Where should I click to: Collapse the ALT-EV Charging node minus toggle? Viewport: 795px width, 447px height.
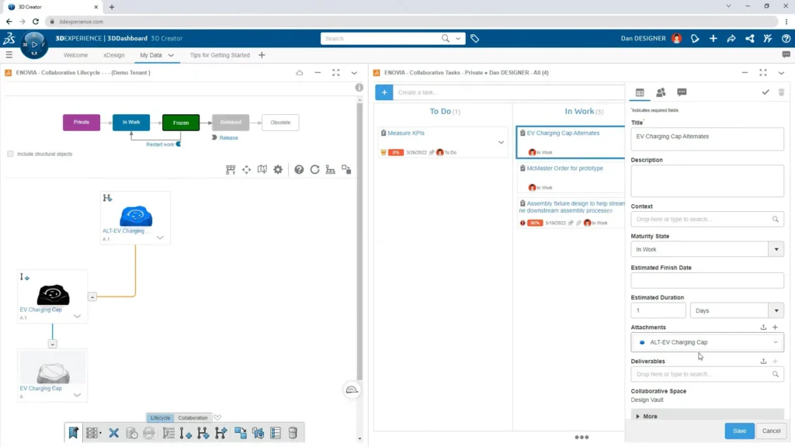click(92, 297)
